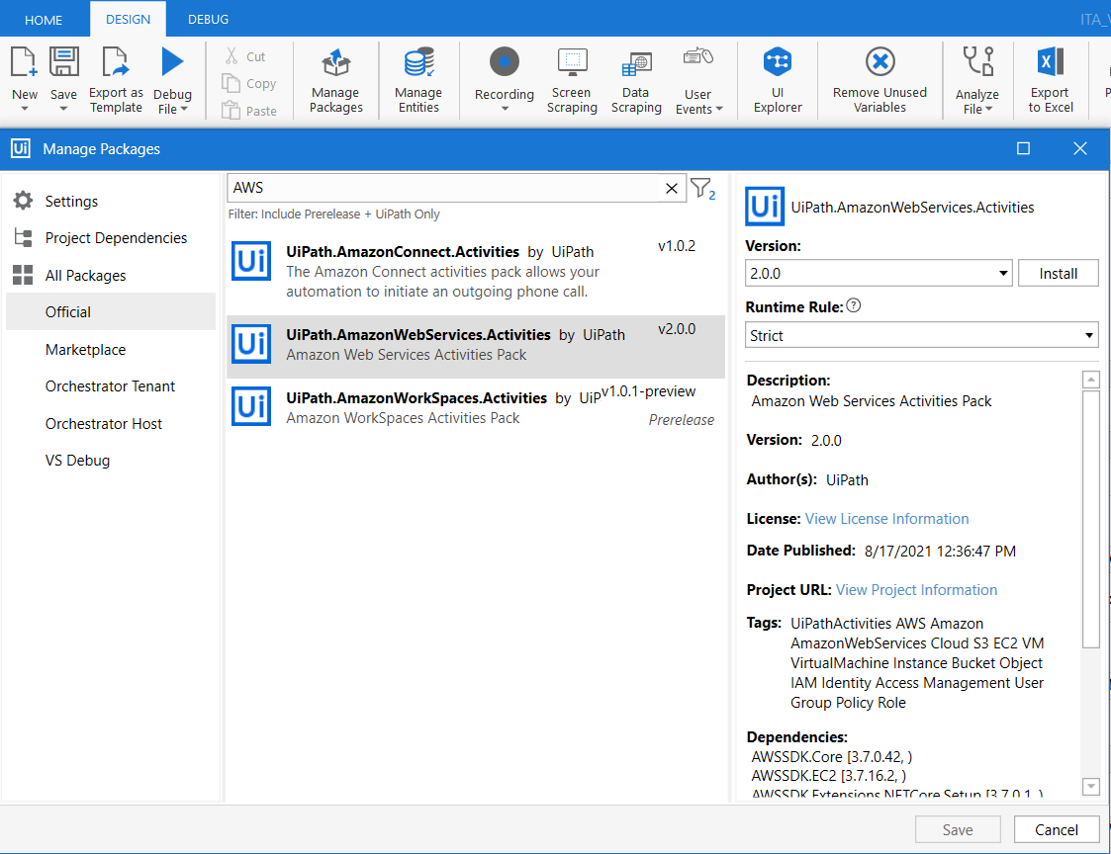This screenshot has height=854, width=1111.
Task: Click the Install button
Action: [1058, 274]
